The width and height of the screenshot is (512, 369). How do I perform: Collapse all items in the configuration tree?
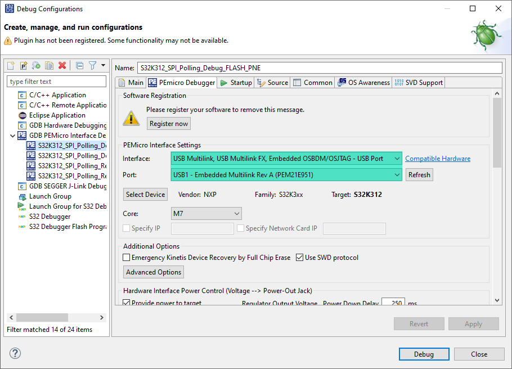(79, 65)
